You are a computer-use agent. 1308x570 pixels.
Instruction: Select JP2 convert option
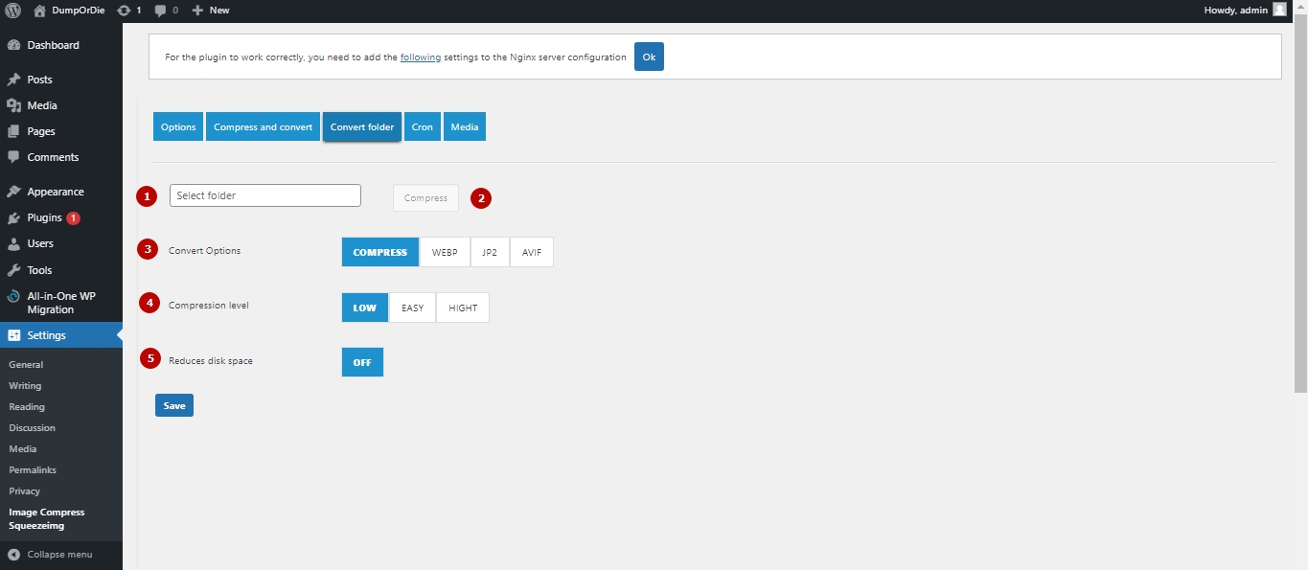(490, 252)
